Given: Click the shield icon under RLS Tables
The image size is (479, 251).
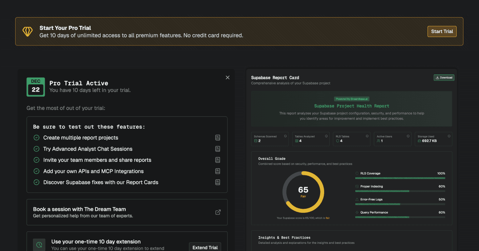Looking at the screenshot, I should pyautogui.click(x=337, y=141).
